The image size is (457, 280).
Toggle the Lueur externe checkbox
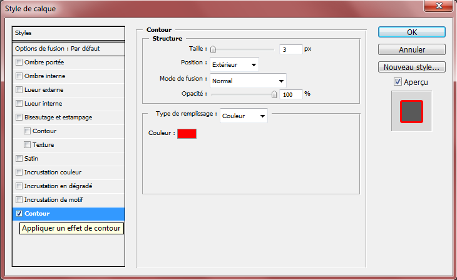[x=19, y=90]
